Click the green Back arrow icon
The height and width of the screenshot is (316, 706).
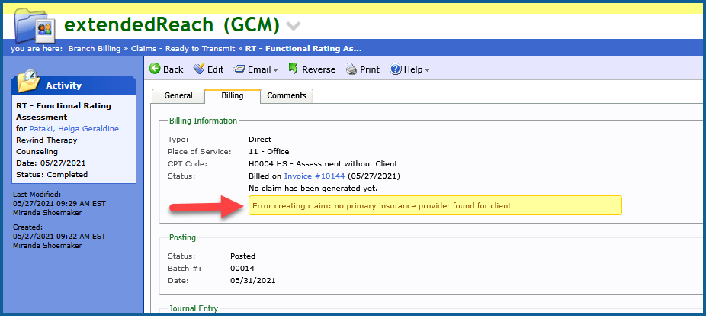click(x=155, y=69)
